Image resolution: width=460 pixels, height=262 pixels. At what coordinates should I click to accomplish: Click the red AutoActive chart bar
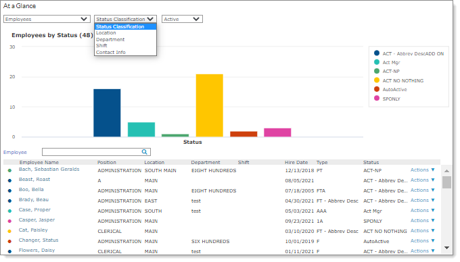[x=244, y=134]
